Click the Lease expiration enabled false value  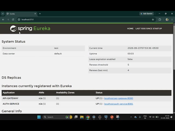pyautogui.click(x=130, y=59)
